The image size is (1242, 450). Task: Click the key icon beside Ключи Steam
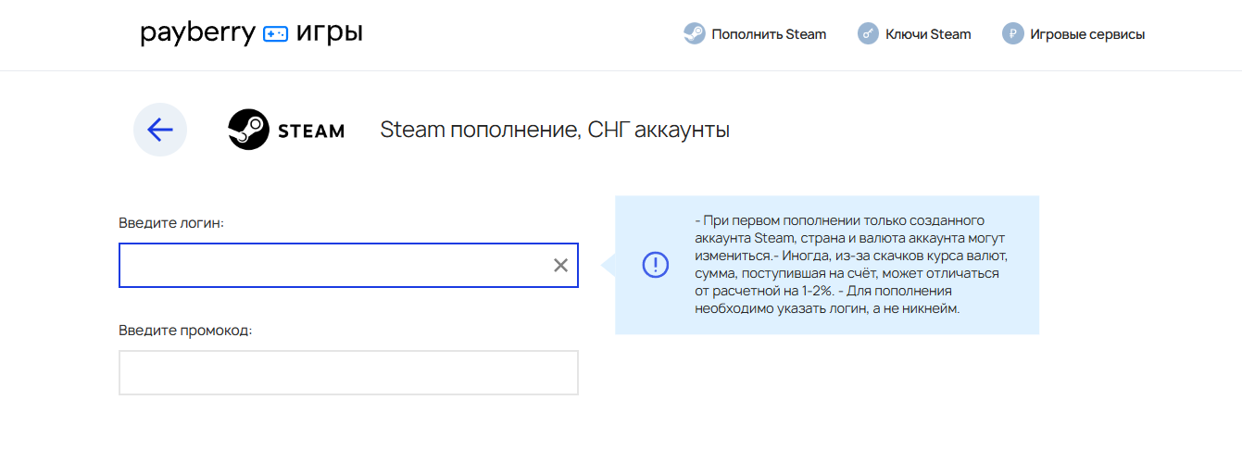coord(868,34)
